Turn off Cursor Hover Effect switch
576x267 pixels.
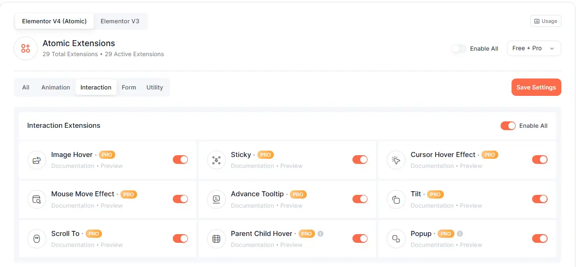pyautogui.click(x=540, y=160)
